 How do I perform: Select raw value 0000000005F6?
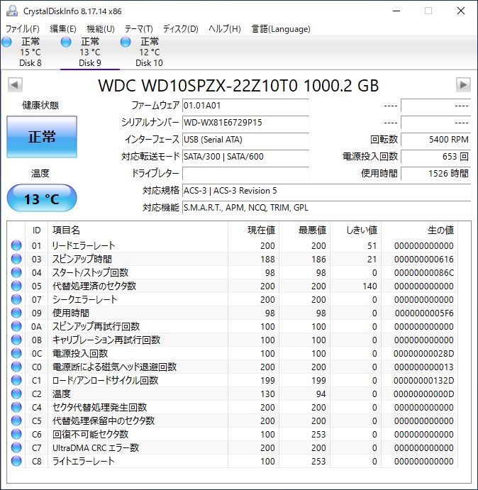tap(424, 313)
